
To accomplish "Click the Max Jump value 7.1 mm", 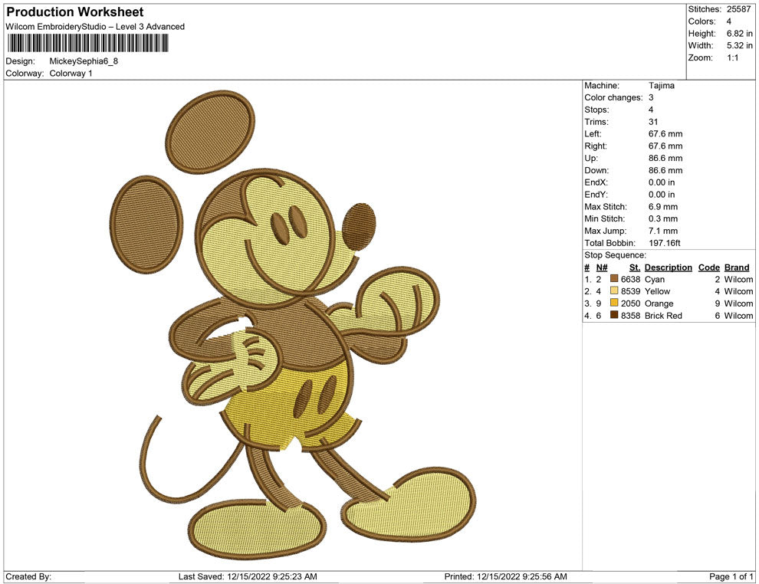I will 663,231.
